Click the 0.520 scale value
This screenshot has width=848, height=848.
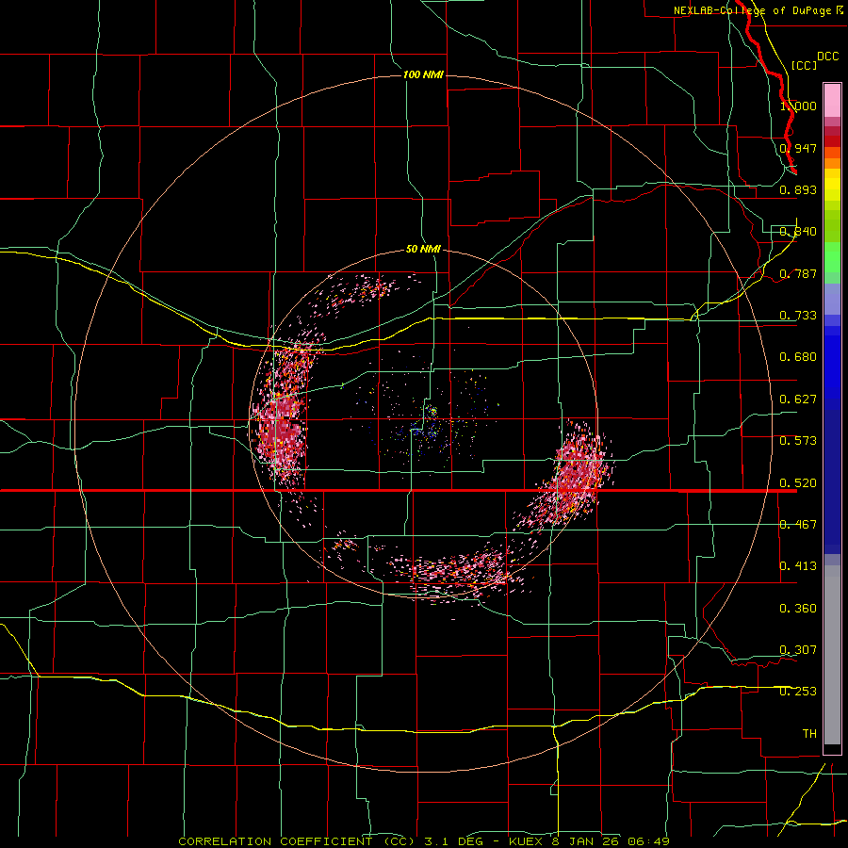(798, 483)
